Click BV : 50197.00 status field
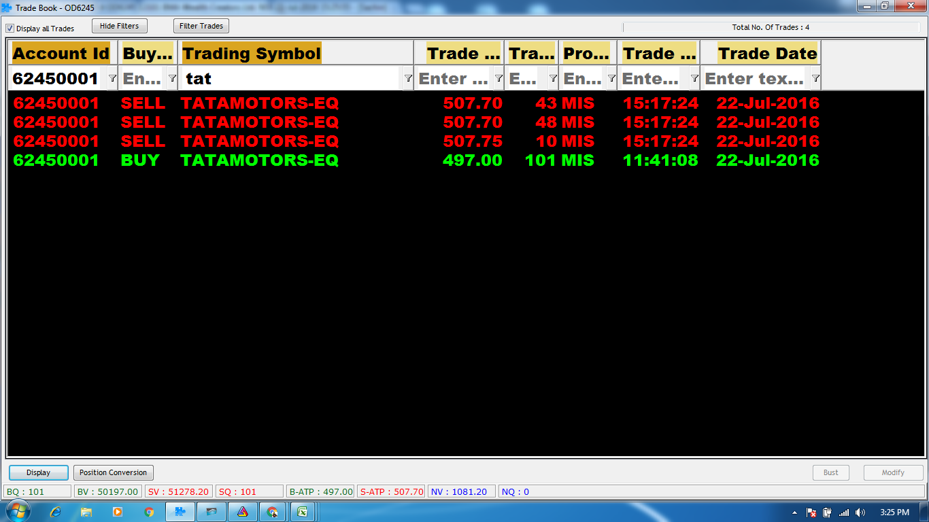This screenshot has height=522, width=929. 109,491
